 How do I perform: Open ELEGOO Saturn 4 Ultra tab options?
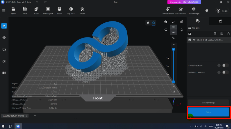pyautogui.click(x=26, y=116)
